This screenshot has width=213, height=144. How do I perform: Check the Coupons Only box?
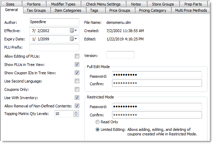click(77, 89)
